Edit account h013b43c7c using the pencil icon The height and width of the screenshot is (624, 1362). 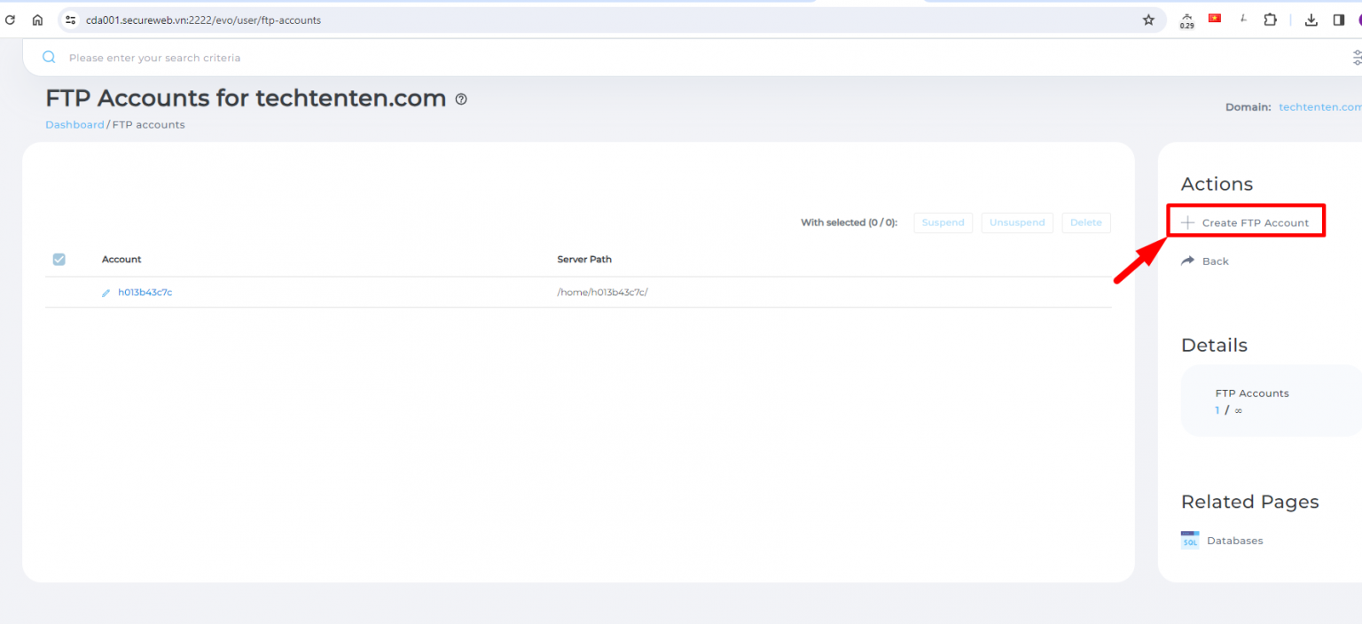coord(106,292)
